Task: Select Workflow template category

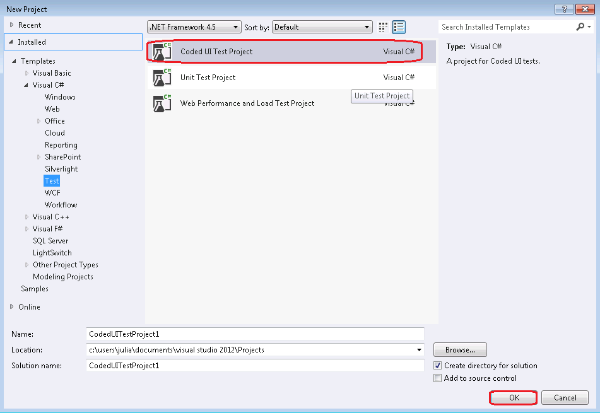Action: [x=61, y=205]
